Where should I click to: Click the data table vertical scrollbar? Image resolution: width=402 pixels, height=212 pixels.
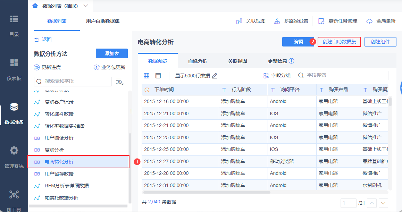click(390, 102)
